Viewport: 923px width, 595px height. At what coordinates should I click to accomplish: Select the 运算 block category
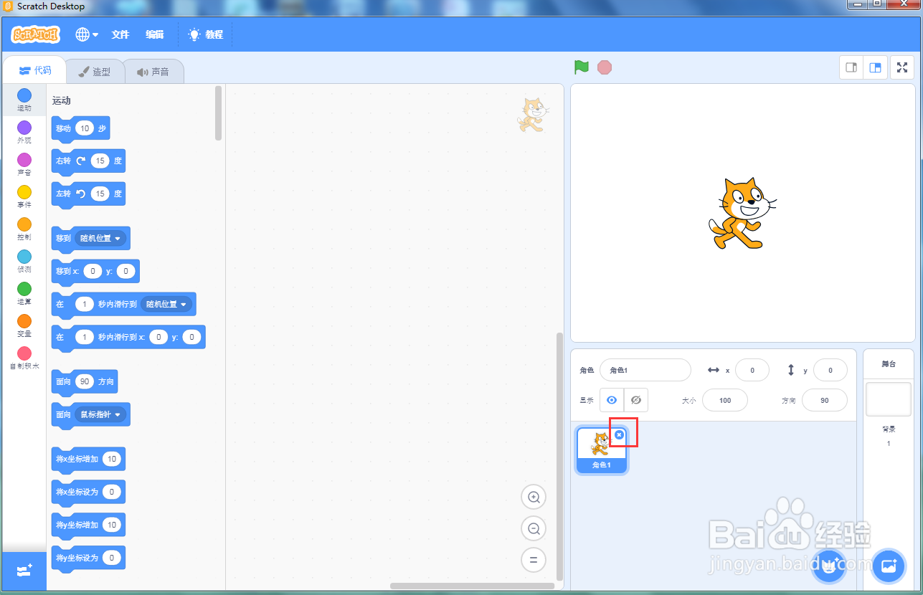click(x=24, y=293)
